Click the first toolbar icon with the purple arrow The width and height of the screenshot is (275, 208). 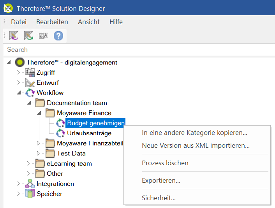pyautogui.click(x=14, y=36)
